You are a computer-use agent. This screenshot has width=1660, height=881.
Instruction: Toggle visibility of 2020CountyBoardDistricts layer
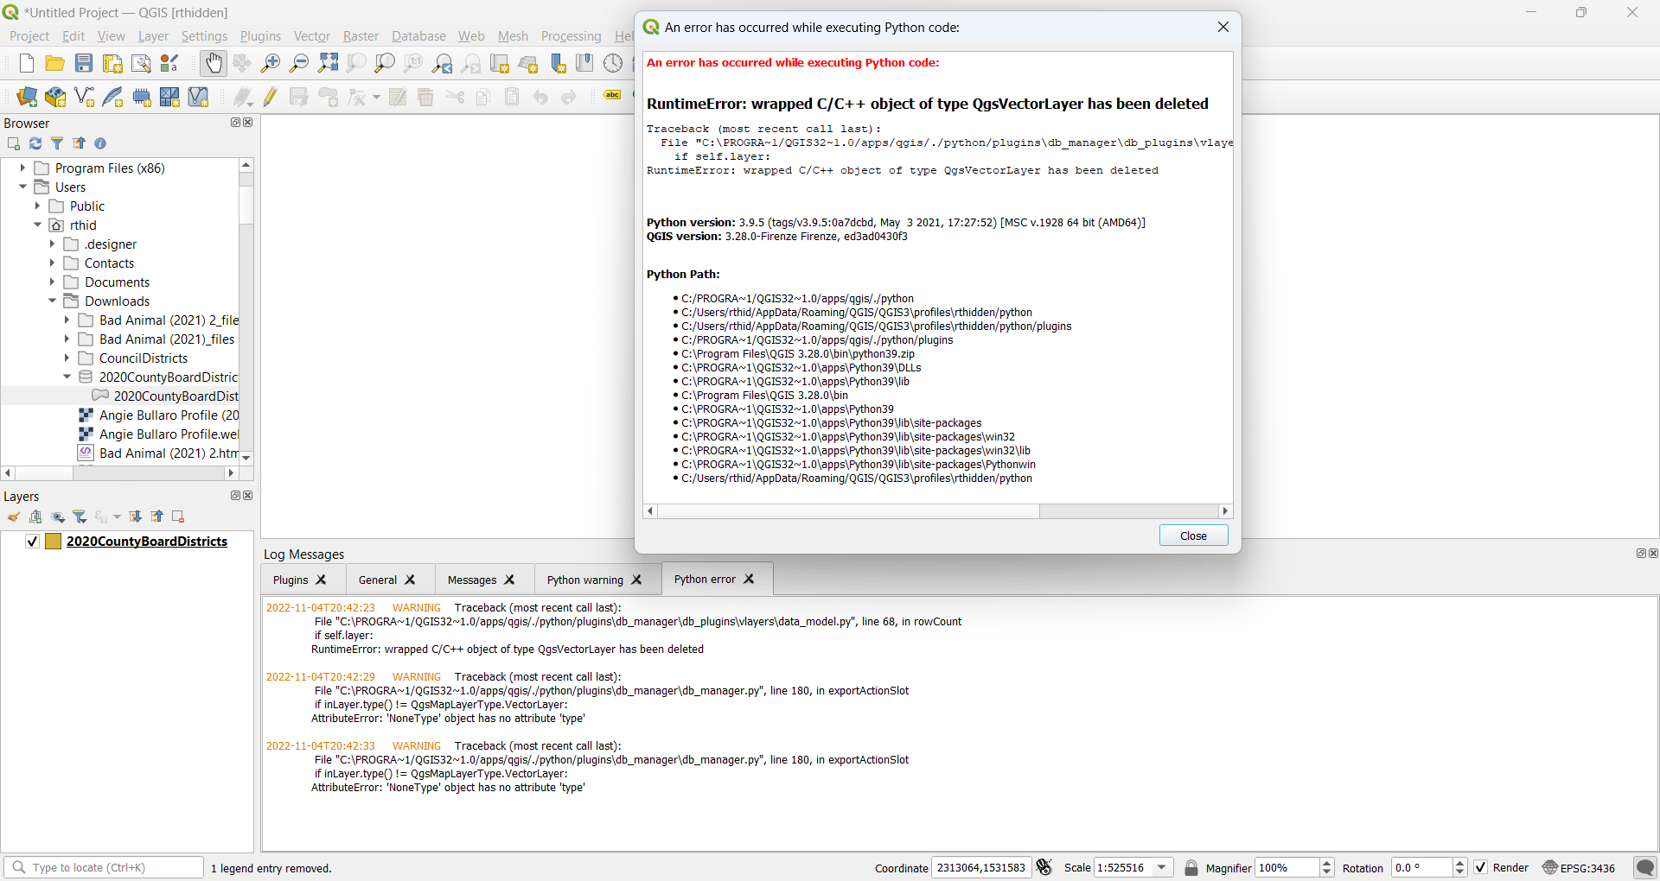pos(32,542)
